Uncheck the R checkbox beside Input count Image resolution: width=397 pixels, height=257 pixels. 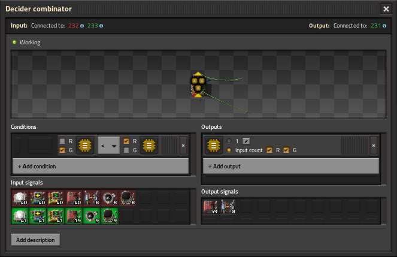click(269, 150)
